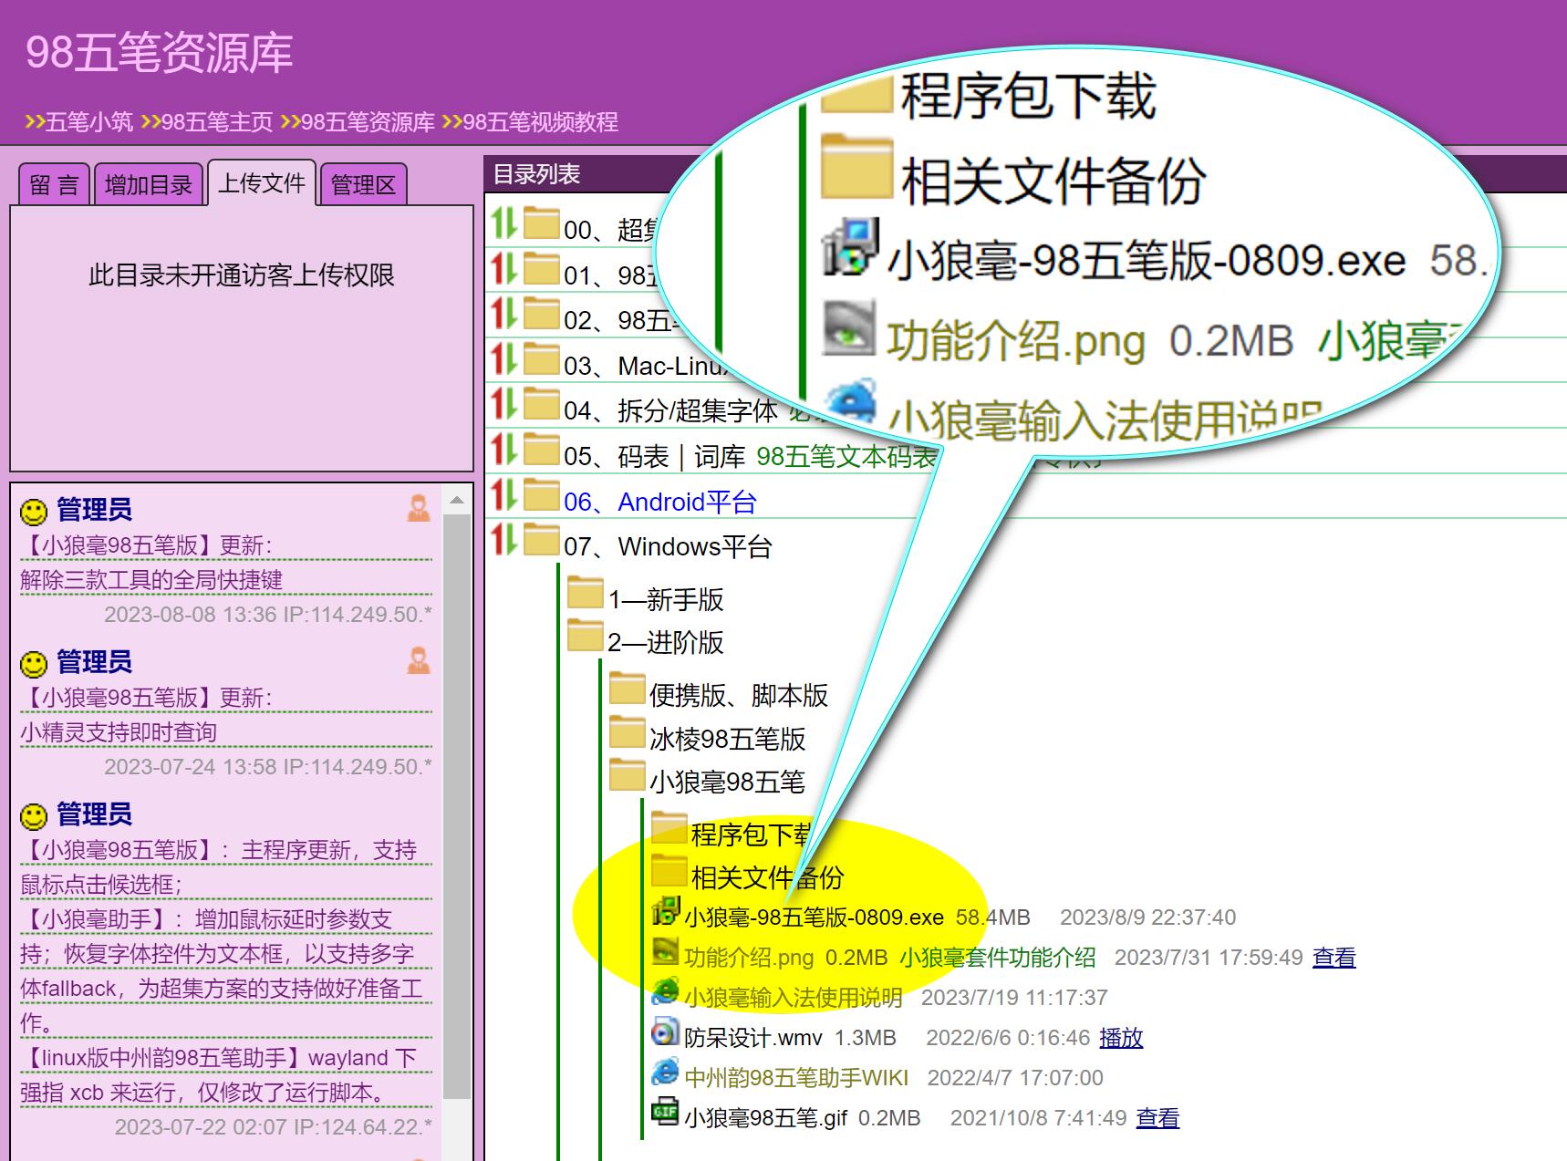Click 查看 link next to 功能介绍.png

click(x=1334, y=958)
